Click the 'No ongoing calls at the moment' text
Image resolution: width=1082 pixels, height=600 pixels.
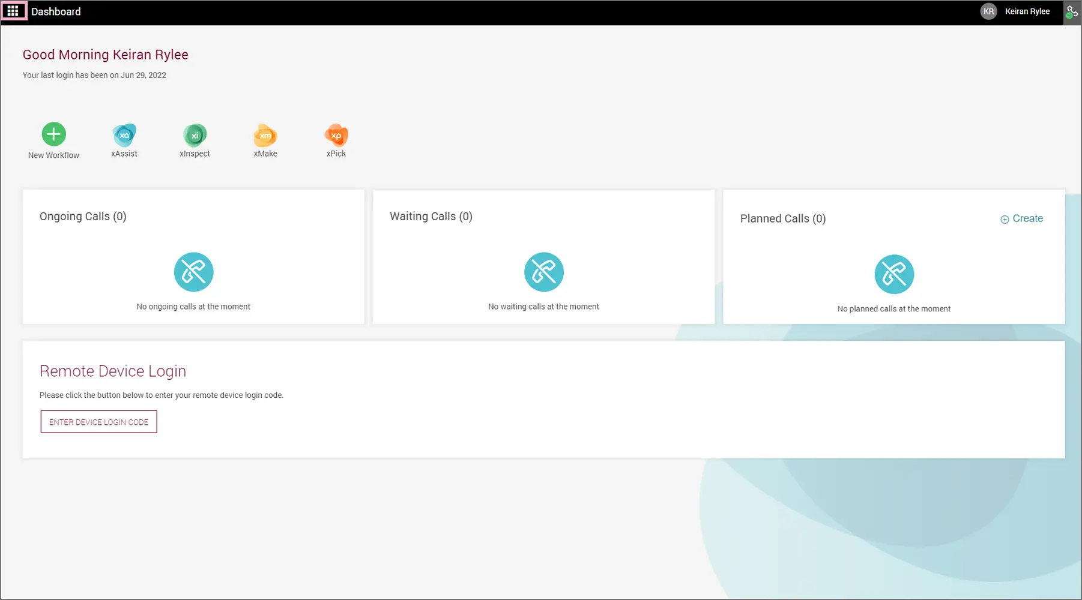click(x=193, y=307)
